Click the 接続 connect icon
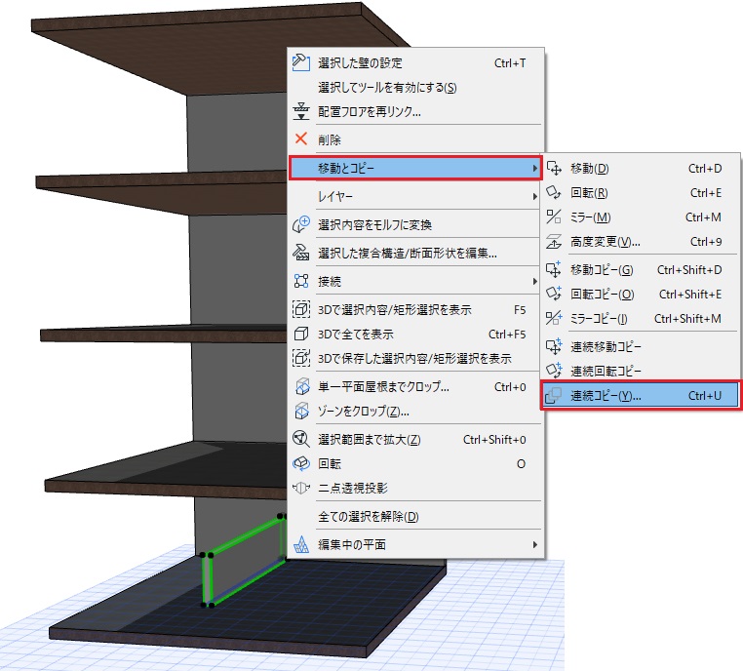Viewport: 743px width, 671px height. point(301,281)
